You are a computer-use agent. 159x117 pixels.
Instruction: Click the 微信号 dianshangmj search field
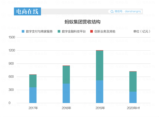(125, 11)
